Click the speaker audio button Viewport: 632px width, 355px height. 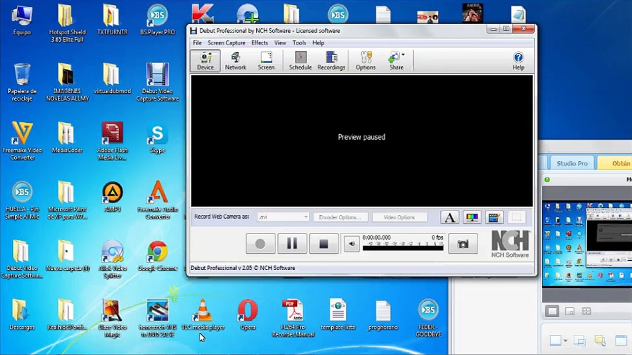[x=351, y=244]
